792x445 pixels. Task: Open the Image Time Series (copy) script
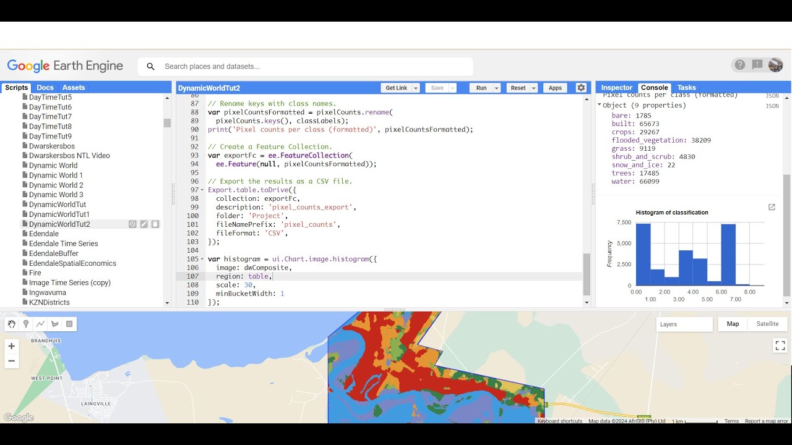[69, 282]
